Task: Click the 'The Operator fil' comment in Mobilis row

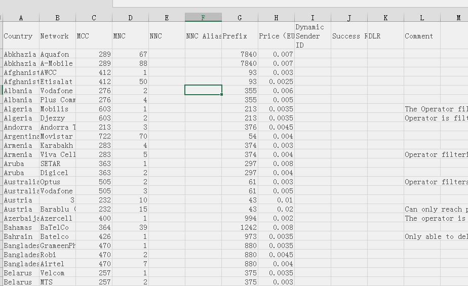Action: click(x=436, y=109)
